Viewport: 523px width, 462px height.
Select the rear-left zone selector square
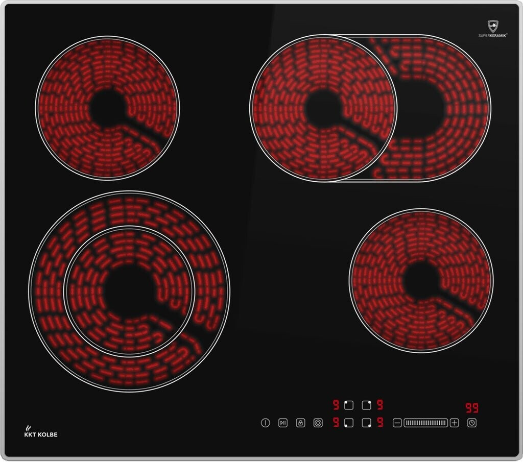pos(349,405)
